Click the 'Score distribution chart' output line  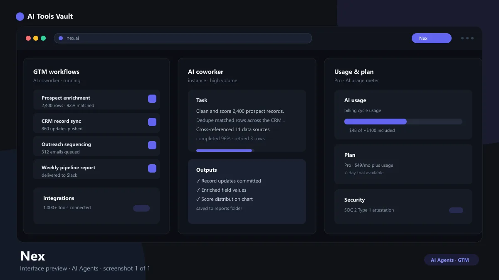coord(225,199)
